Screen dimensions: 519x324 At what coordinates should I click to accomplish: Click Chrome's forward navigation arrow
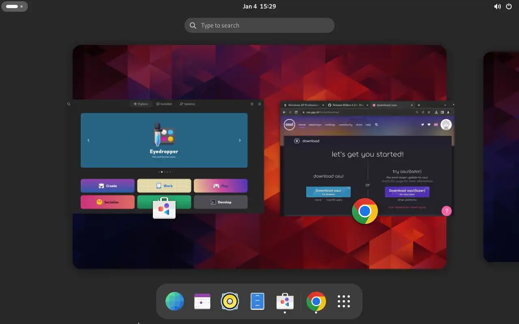point(290,112)
